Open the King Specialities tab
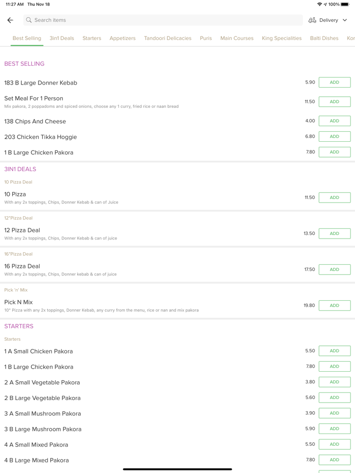Viewport: 355px width, 473px height. pyautogui.click(x=281, y=38)
